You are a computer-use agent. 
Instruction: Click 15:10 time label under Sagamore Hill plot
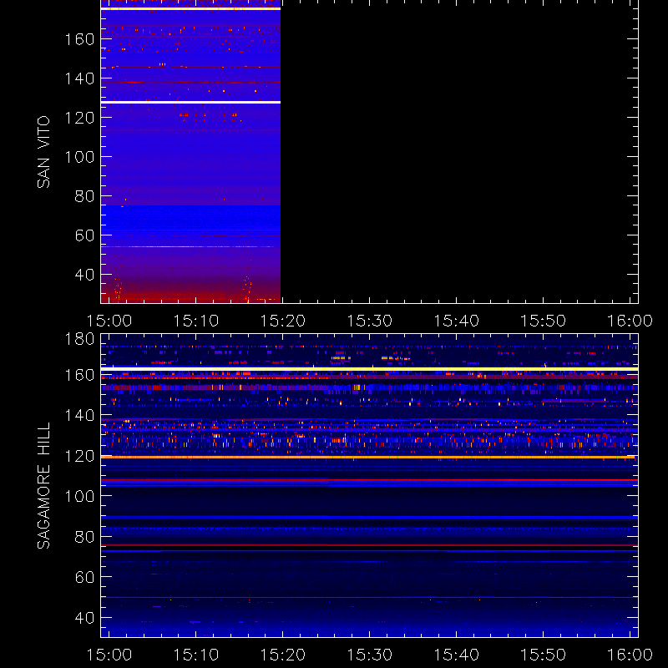[196, 655]
